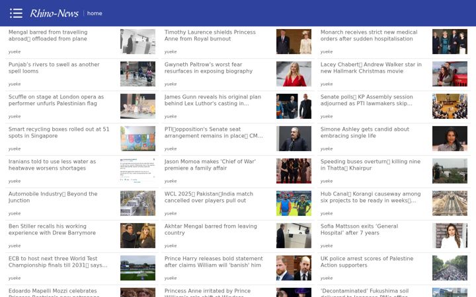Click the London opera stage thumbnail
Image resolution: width=476 pixels, height=297 pixels.
138,106
